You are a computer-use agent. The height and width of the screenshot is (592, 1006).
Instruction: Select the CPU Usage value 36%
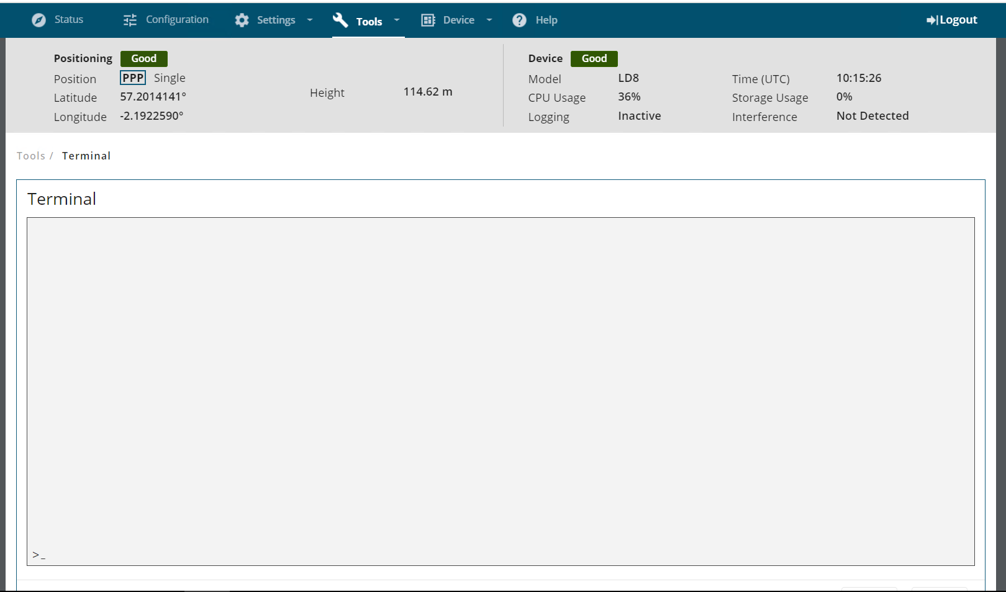tap(629, 97)
